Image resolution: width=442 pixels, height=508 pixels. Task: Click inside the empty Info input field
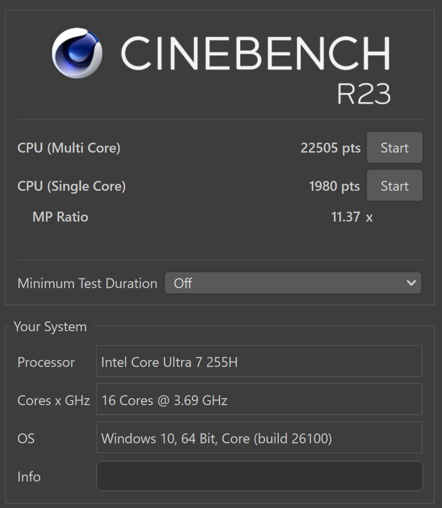(260, 476)
